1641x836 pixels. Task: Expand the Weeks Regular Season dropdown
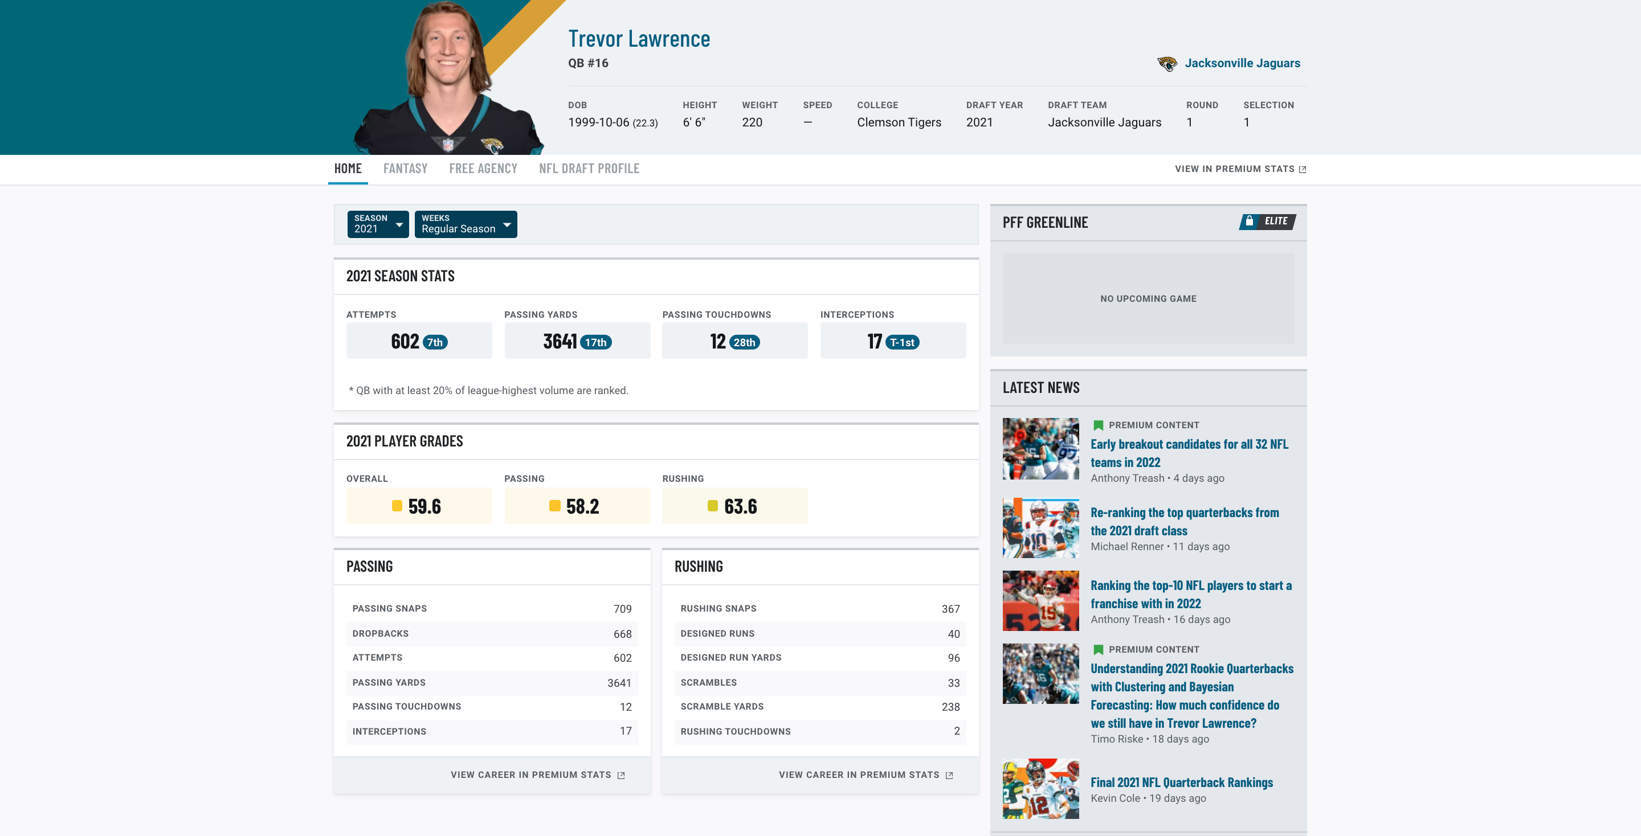coord(465,224)
